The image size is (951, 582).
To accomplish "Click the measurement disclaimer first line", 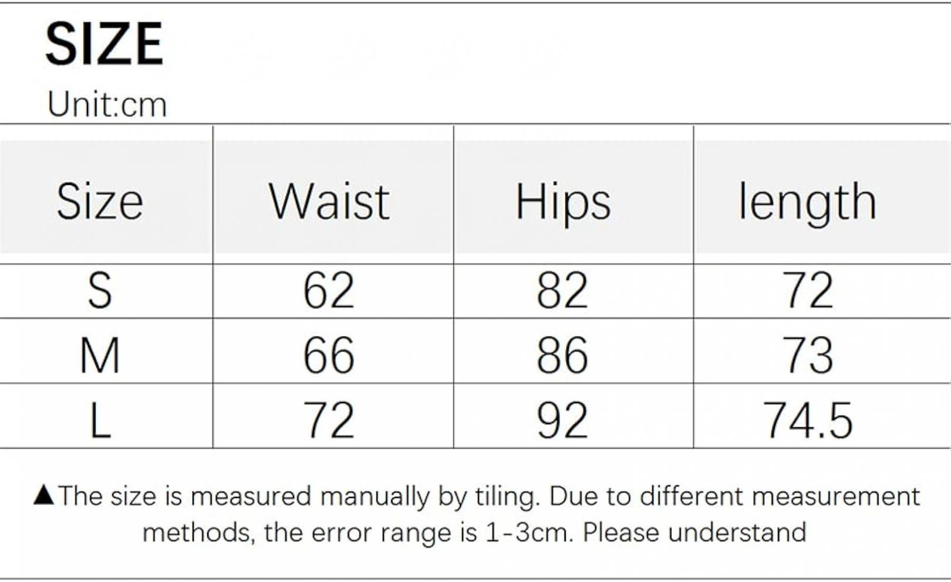I will (488, 497).
